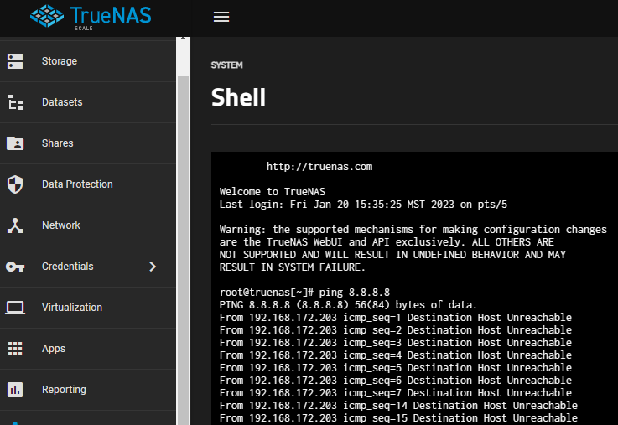Click the SYSTEM breadcrumb label

tap(226, 65)
